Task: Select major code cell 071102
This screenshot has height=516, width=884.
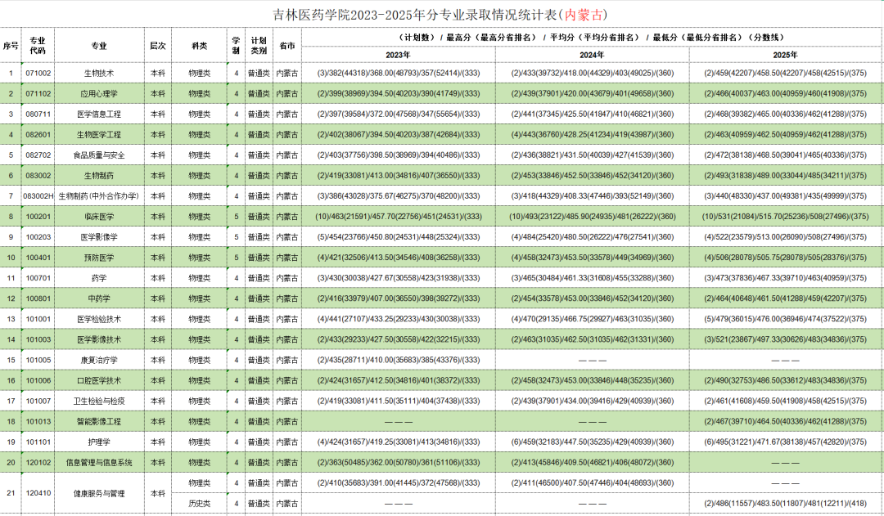Action: tap(38, 93)
